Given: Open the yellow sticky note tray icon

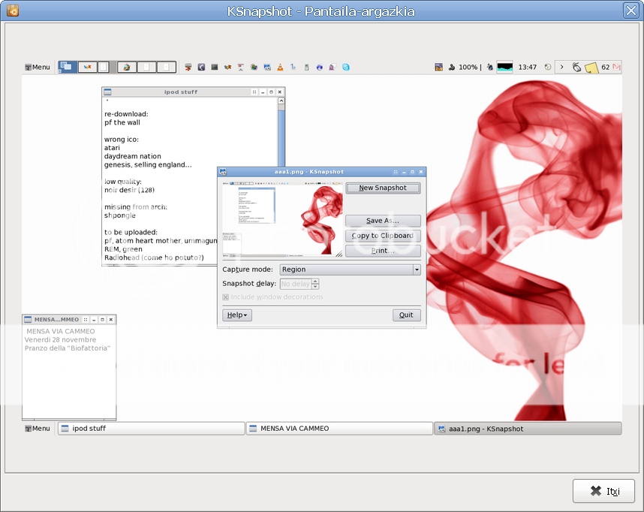Looking at the screenshot, I should (591, 68).
